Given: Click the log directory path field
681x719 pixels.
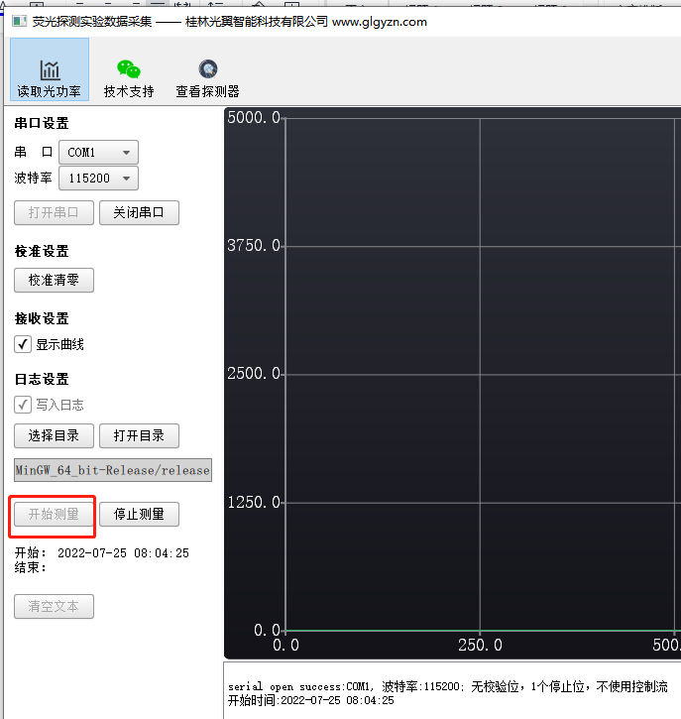Looking at the screenshot, I should [x=113, y=470].
